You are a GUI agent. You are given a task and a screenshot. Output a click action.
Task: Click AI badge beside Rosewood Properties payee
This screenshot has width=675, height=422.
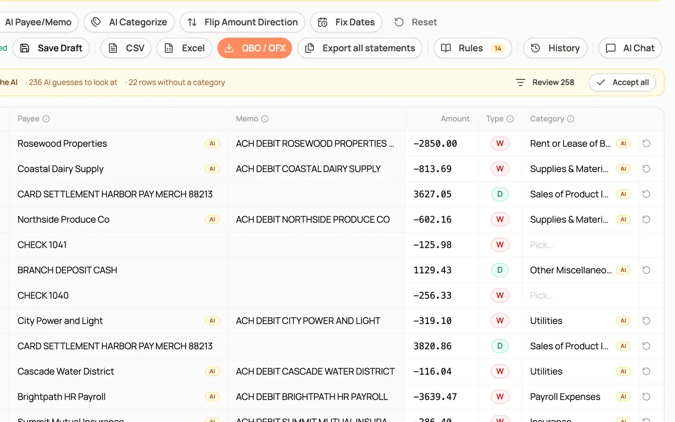pyautogui.click(x=212, y=143)
